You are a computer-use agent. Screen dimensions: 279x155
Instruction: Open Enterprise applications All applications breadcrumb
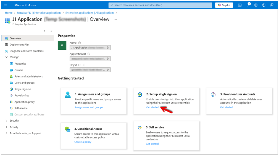[90, 13]
